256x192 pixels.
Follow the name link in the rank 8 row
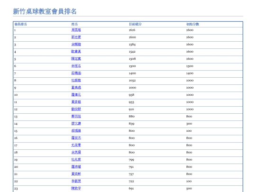click(76, 80)
